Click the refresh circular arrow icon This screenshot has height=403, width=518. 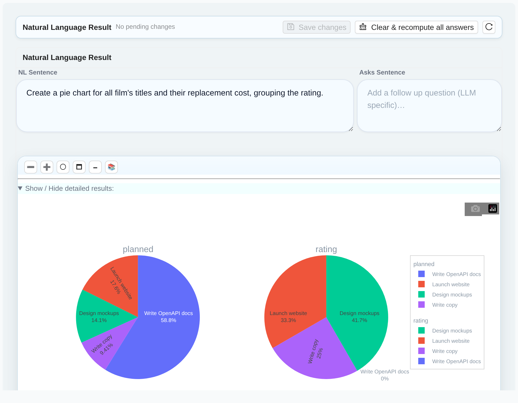coord(489,27)
